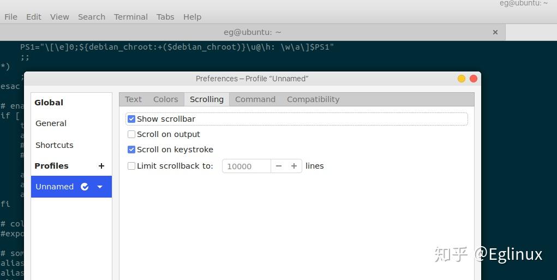
Task: Close the terminal tab with X icon
Action: click(495, 32)
